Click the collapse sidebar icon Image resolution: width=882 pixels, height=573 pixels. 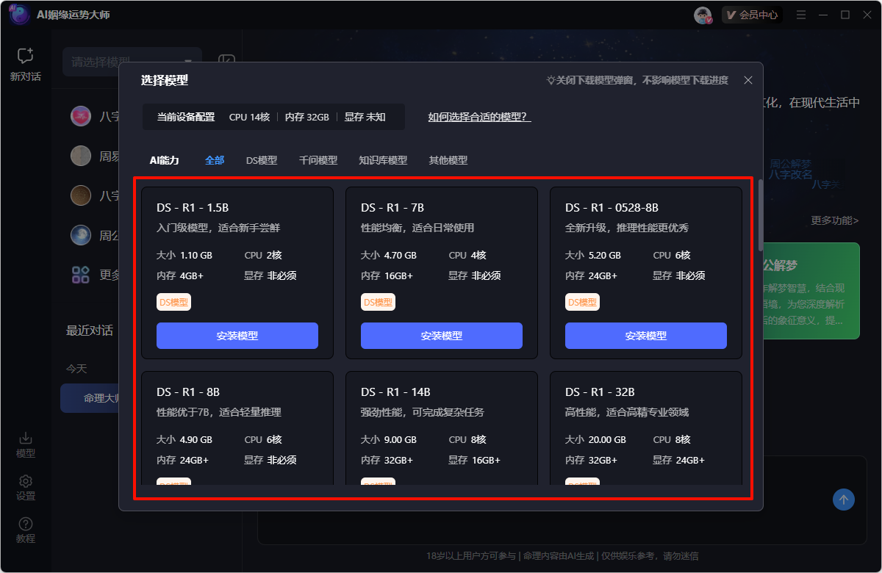click(x=227, y=62)
